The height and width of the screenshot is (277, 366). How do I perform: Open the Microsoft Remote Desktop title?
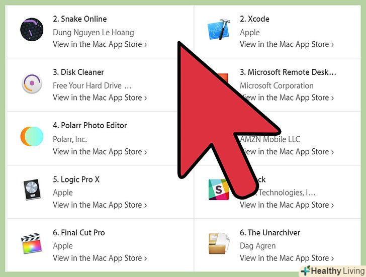288,72
